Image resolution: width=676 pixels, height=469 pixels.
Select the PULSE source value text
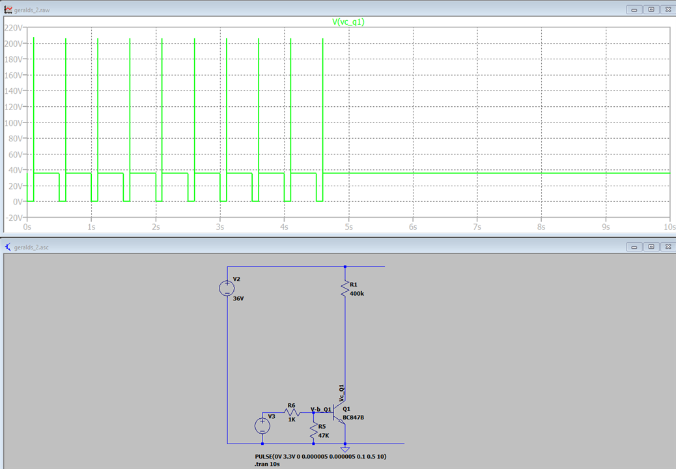click(320, 457)
